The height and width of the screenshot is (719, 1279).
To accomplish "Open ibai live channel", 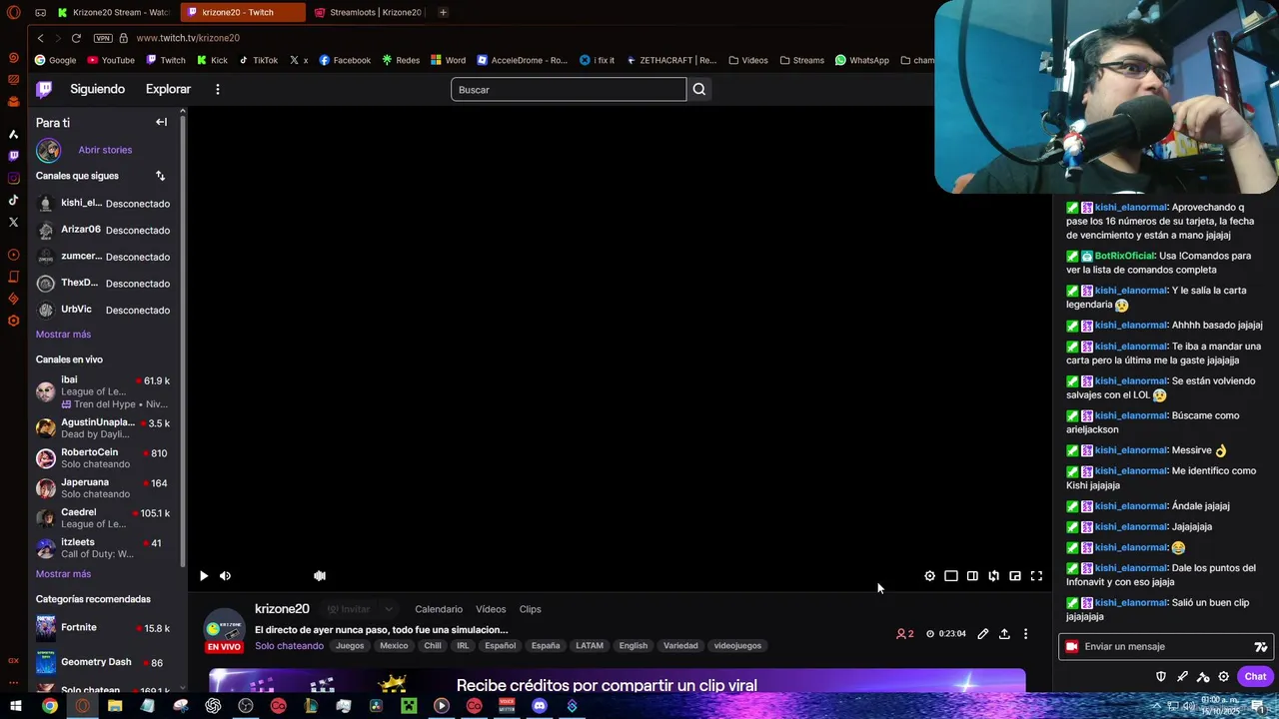I will pos(103,391).
